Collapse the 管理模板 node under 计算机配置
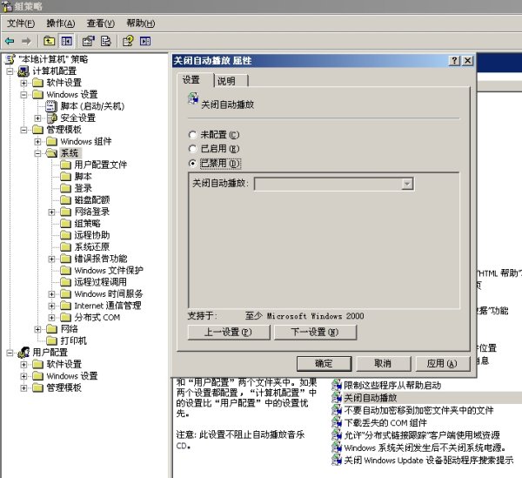522x478 pixels. coord(24,130)
